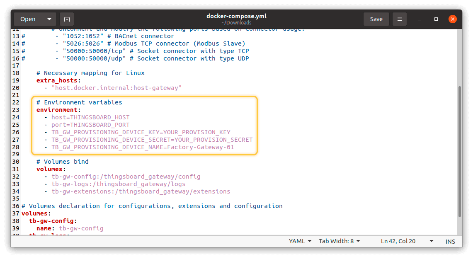
Task: Click the new document icon
Action: tap(66, 19)
